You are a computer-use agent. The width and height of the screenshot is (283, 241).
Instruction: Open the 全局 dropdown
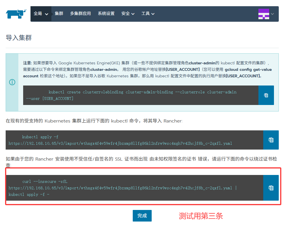click(41, 14)
